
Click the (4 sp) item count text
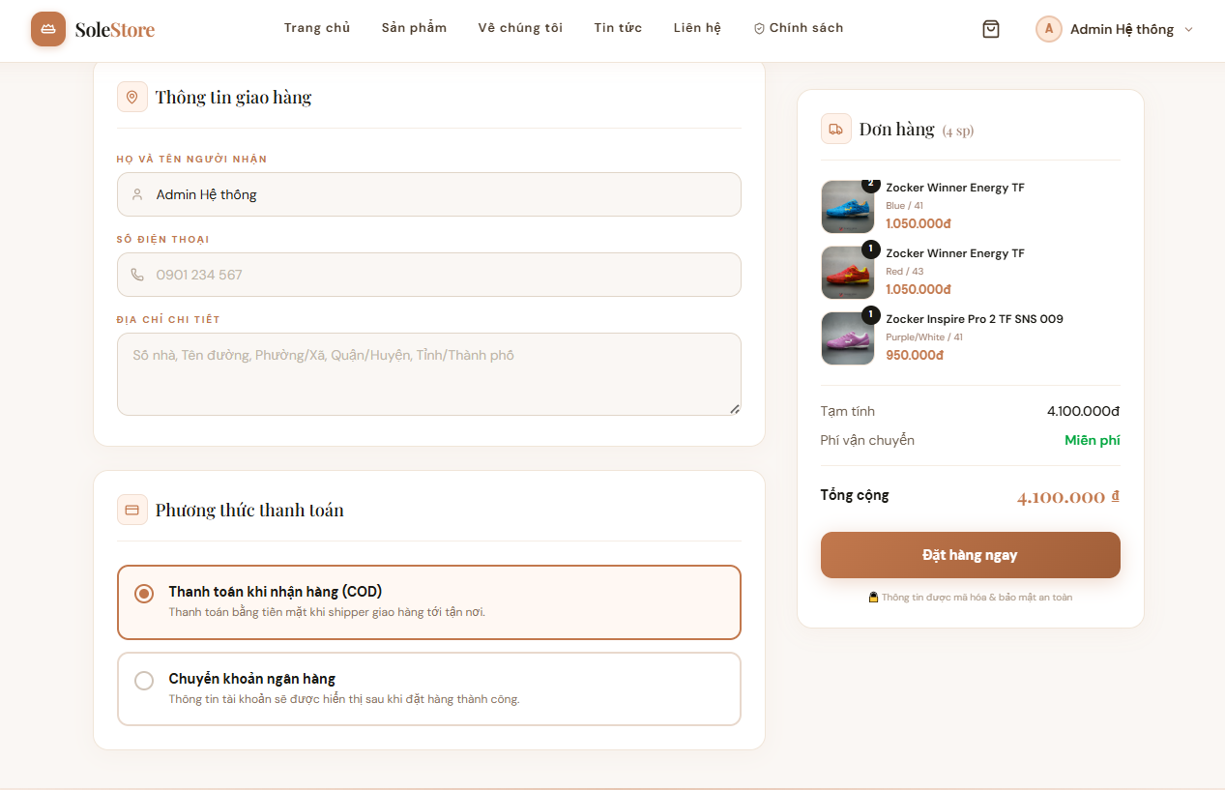(x=958, y=131)
